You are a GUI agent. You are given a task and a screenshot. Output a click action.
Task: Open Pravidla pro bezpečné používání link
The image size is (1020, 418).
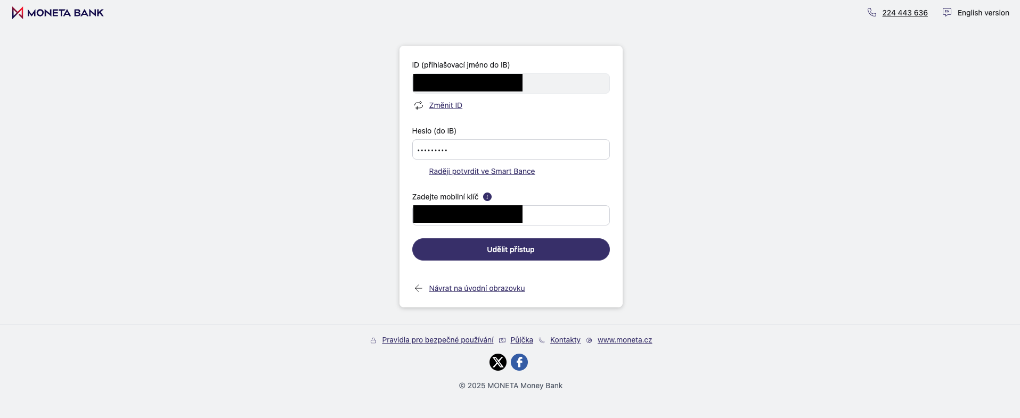(x=438, y=340)
